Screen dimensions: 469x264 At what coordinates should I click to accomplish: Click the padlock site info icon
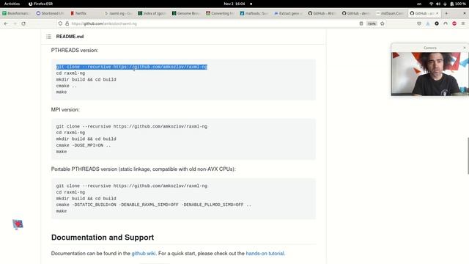[67, 23]
